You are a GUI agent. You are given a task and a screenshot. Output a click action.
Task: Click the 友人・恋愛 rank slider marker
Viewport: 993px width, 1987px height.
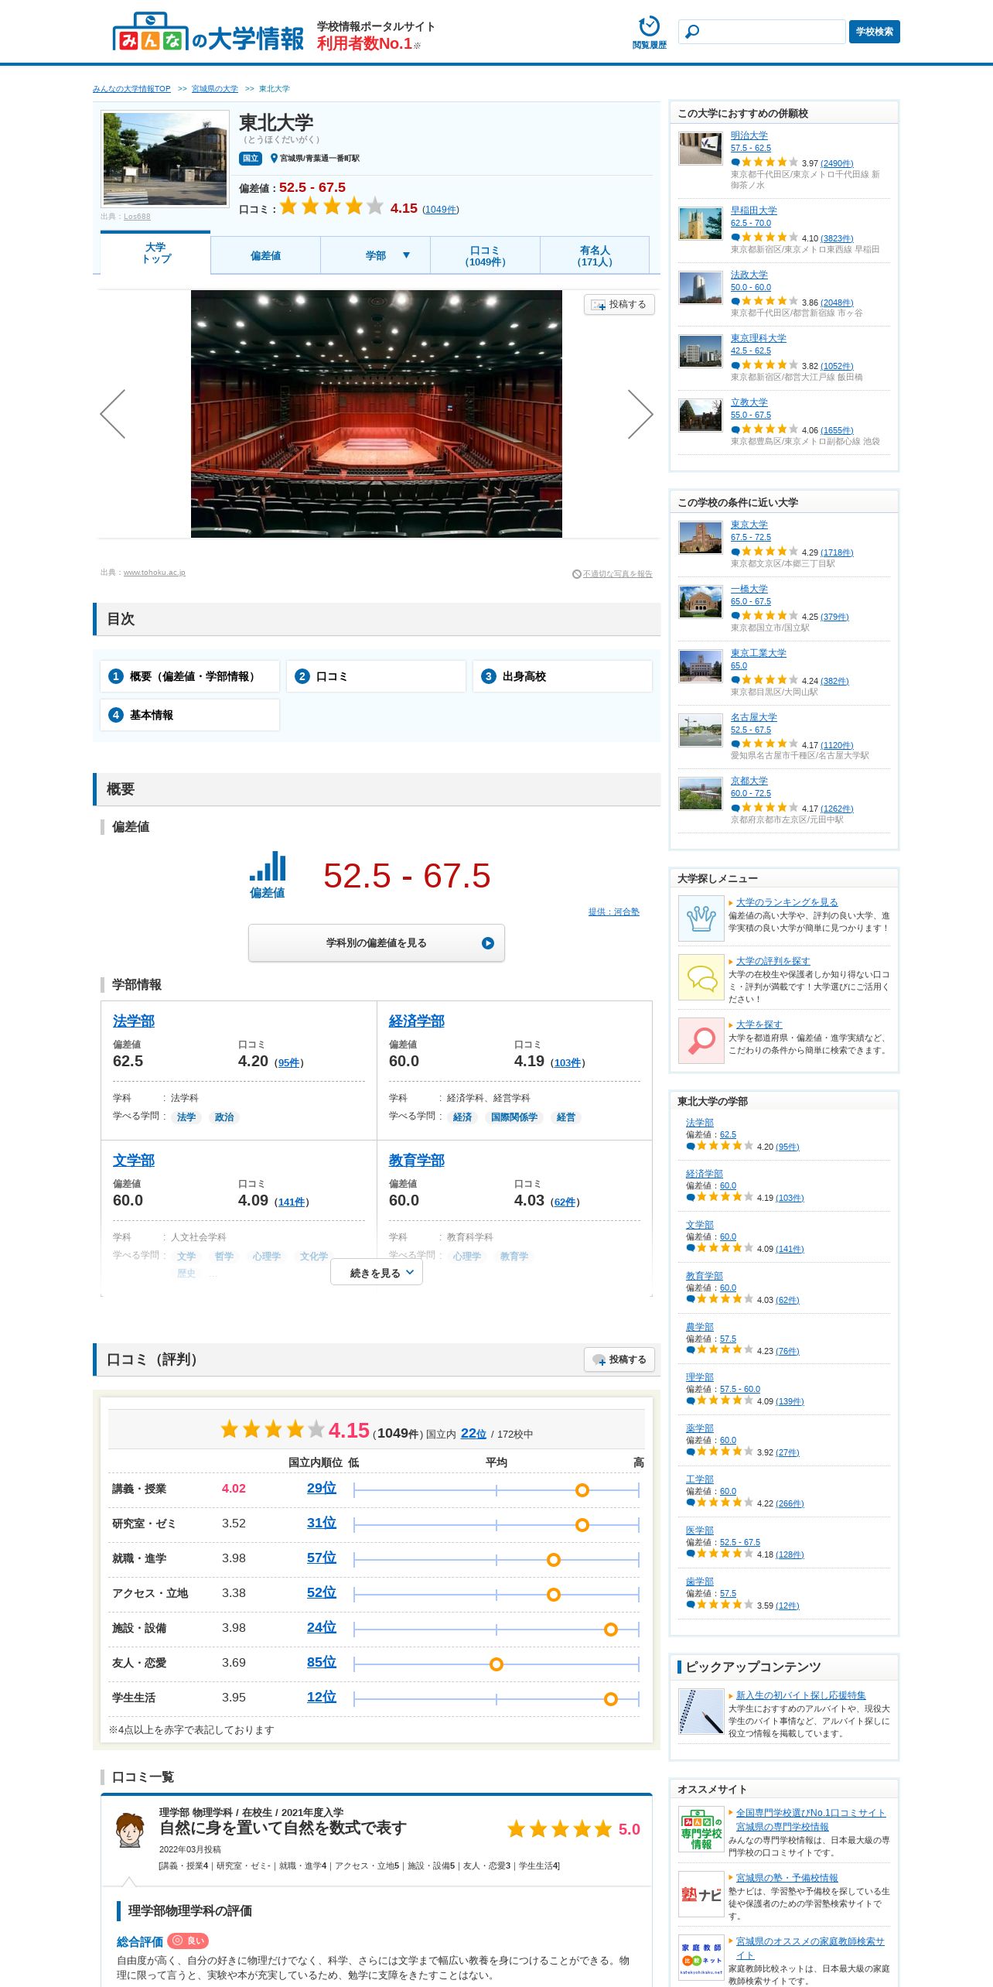point(496,1664)
